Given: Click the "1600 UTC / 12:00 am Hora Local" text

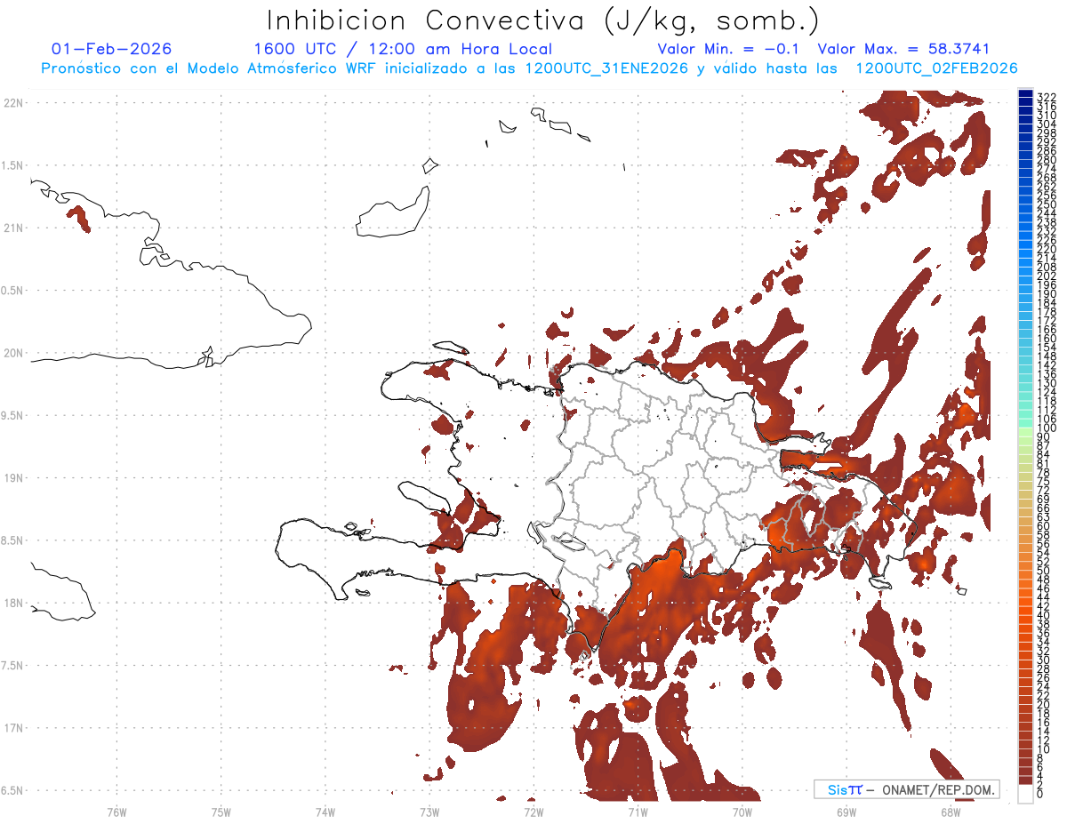Looking at the screenshot, I should coord(403,49).
